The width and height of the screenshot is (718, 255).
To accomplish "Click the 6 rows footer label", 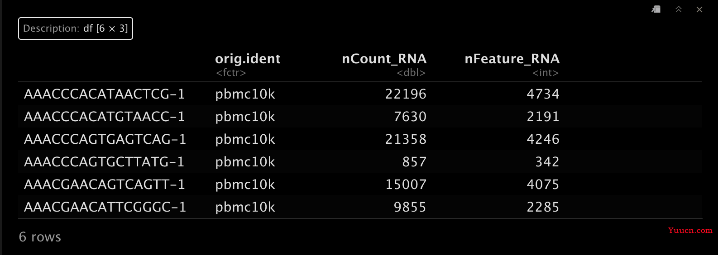I will coord(40,237).
